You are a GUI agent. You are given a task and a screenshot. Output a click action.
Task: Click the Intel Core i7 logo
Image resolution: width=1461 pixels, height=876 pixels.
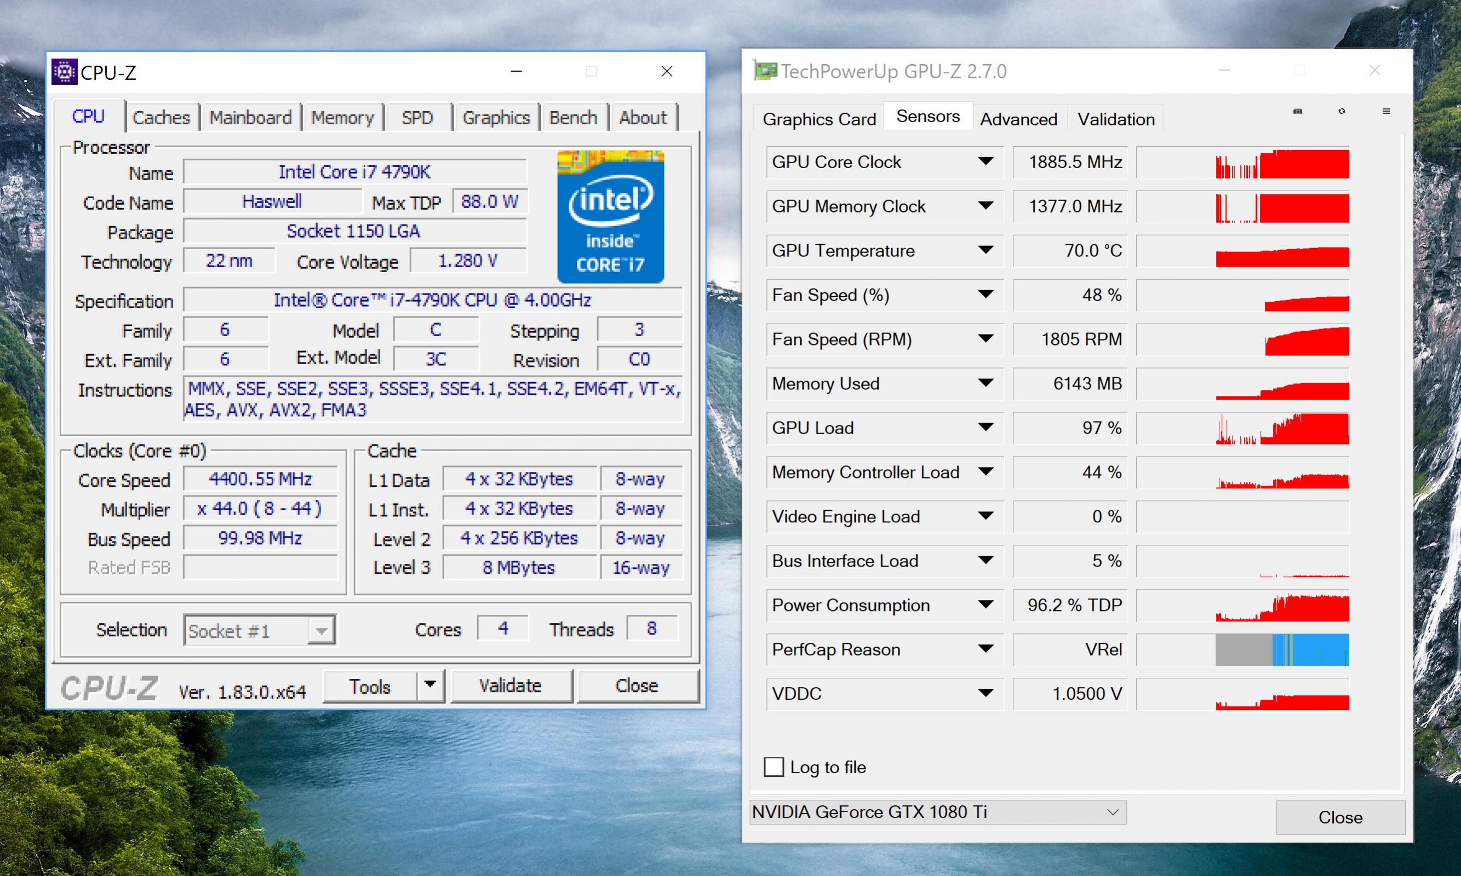pos(611,217)
